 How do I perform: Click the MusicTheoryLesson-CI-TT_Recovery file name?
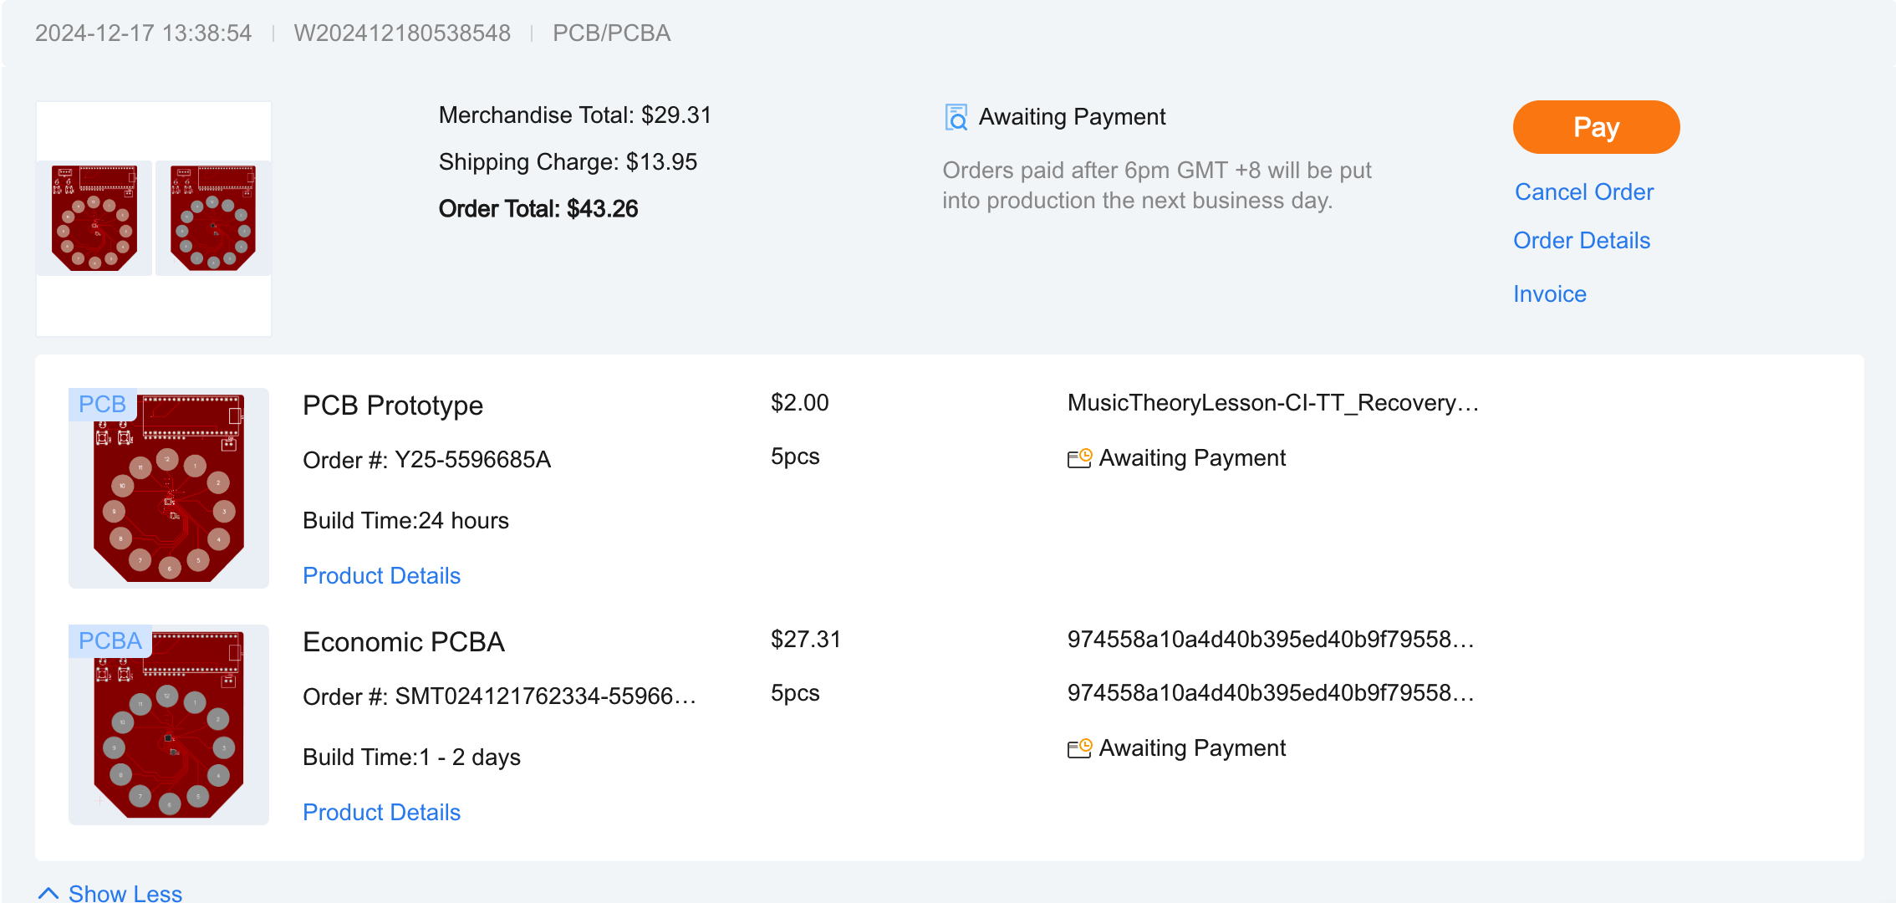pos(1272,403)
